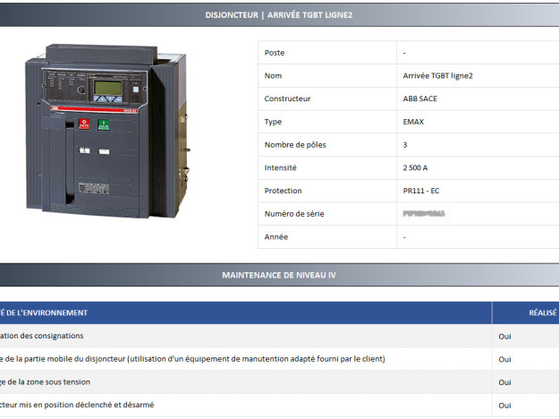
Task: Click 'Oui' in the 'zone sous tension' row
Action: click(504, 382)
